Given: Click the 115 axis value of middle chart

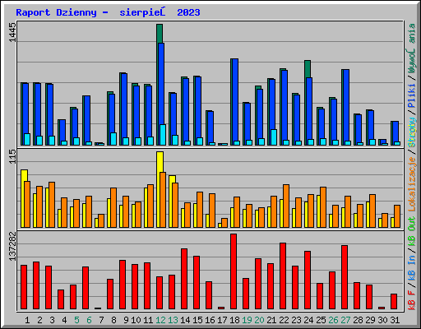Looking at the screenshot, I should pyautogui.click(x=12, y=156).
